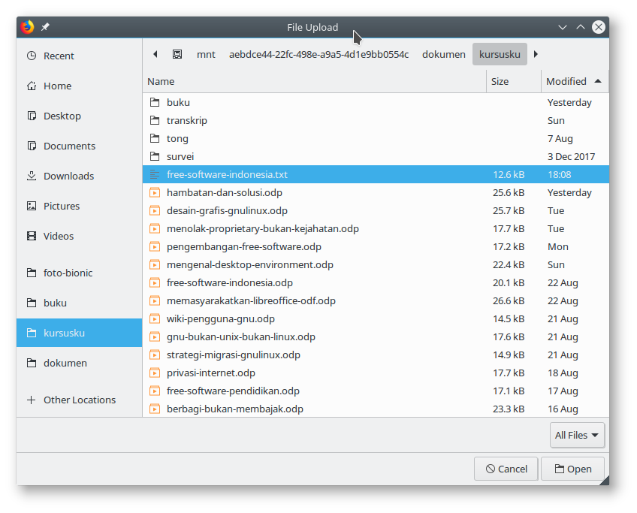The height and width of the screenshot is (513, 637).
Task: Open Desktop via its sidebar icon
Action: pyautogui.click(x=32, y=116)
